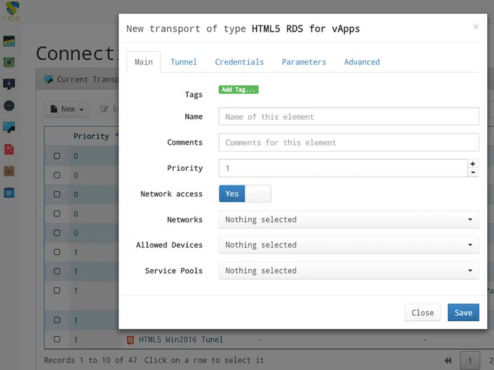Open the Service Pools dropdown
Viewport: 494px width, 370px height.
click(349, 271)
